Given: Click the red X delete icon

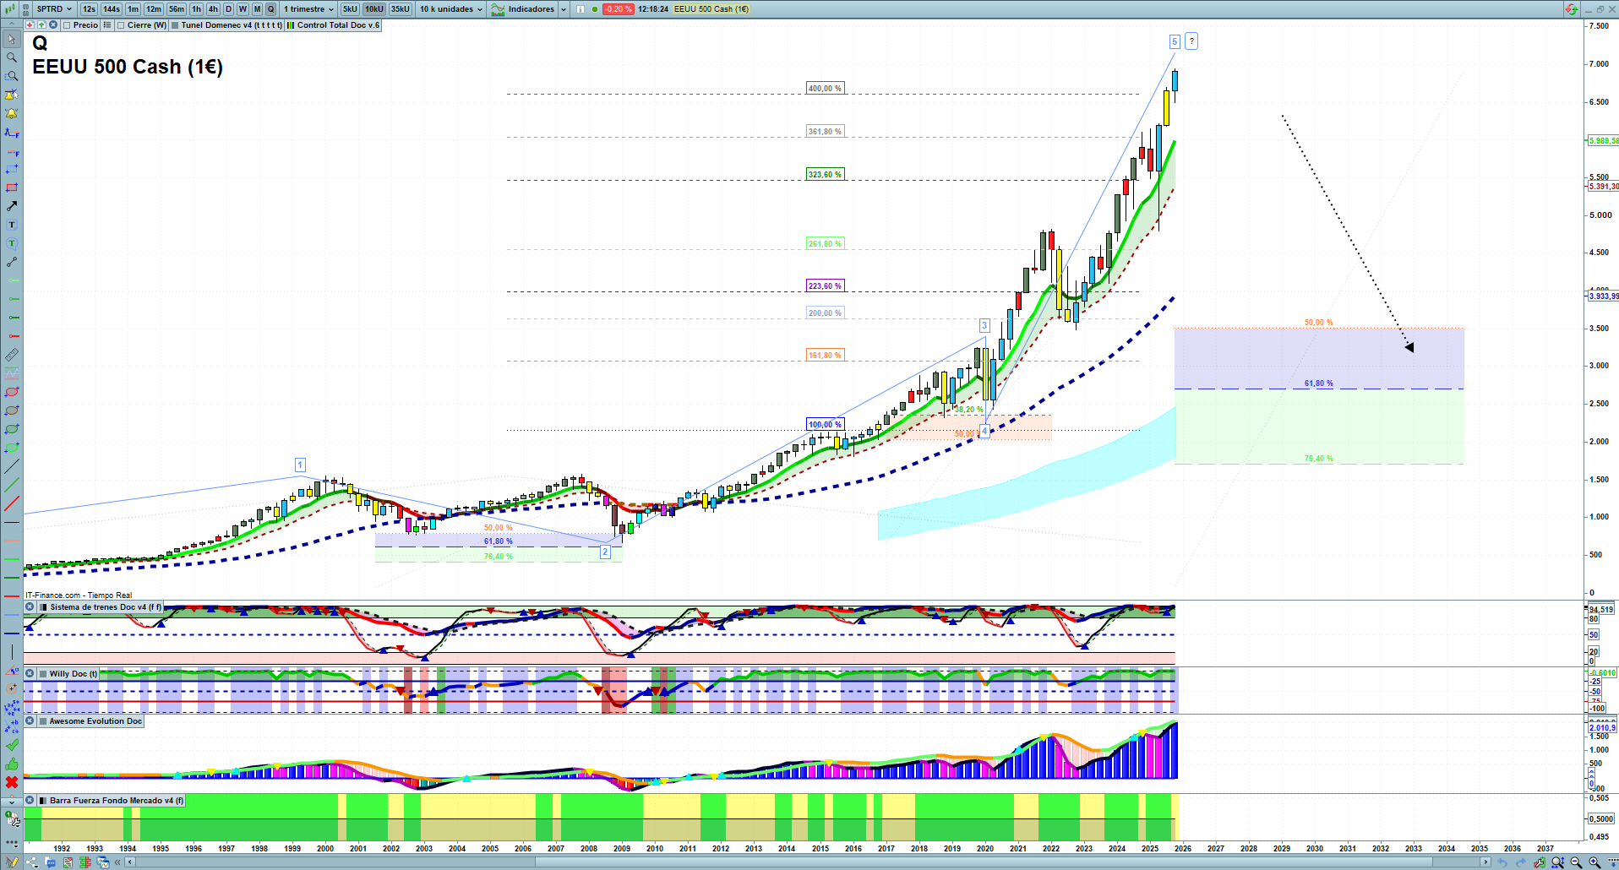Looking at the screenshot, I should pyautogui.click(x=12, y=782).
